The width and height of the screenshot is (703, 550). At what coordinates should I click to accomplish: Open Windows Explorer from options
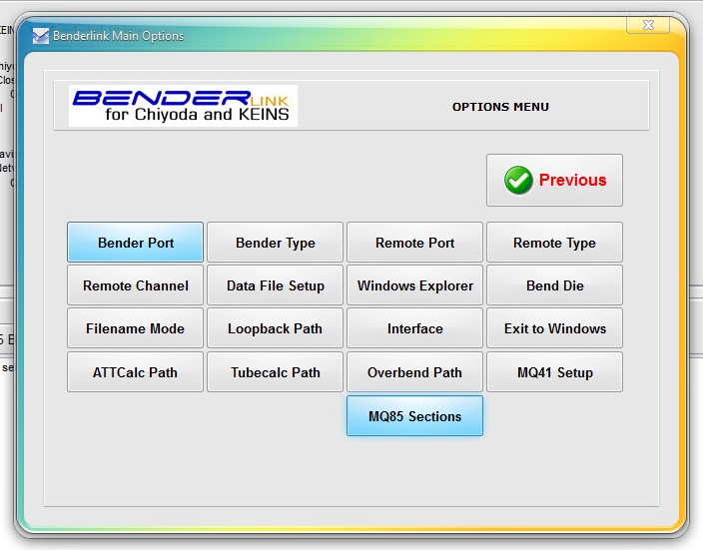414,285
